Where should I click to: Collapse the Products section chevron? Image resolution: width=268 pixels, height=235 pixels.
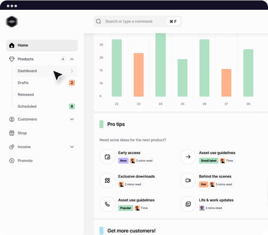tap(72, 59)
